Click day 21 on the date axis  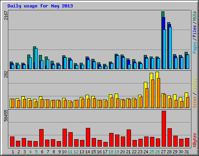[x=128, y=152]
